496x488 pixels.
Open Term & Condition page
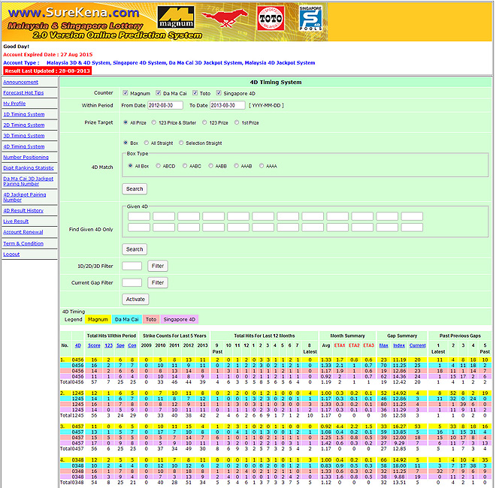point(23,244)
